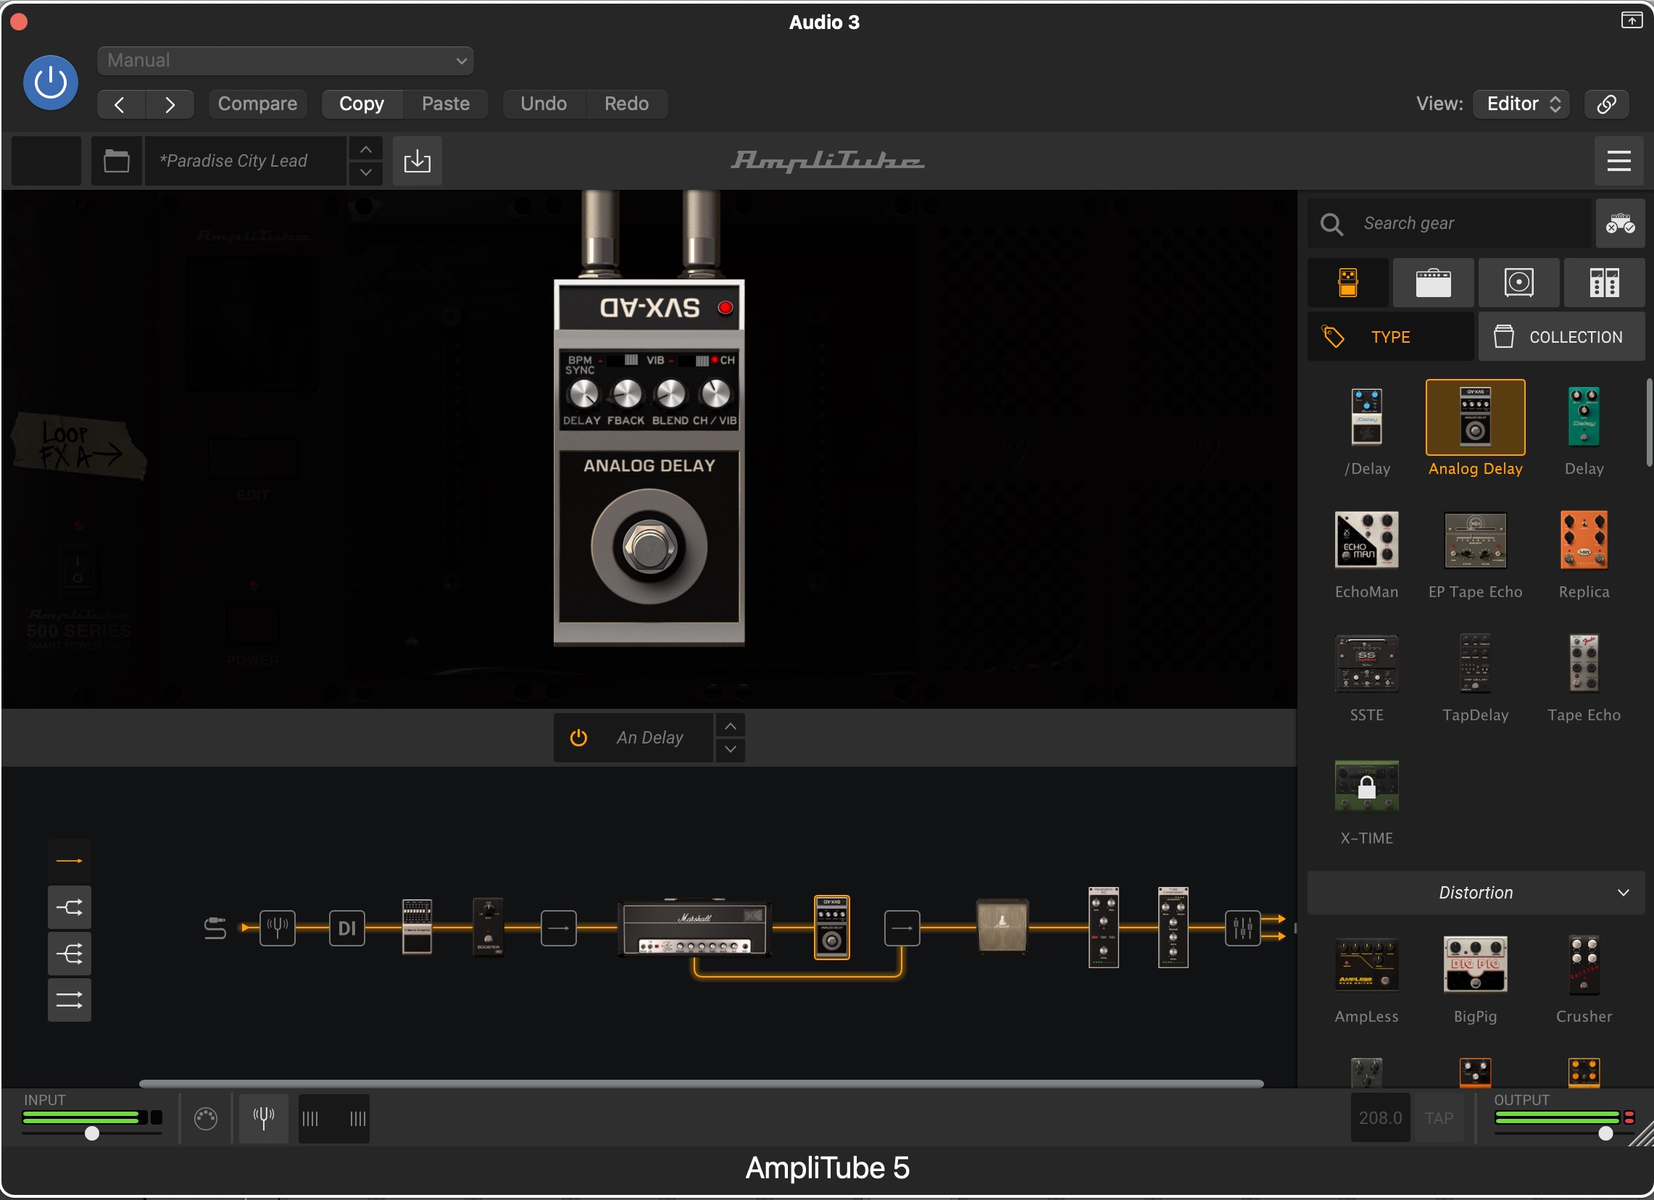Select the EchoMan pedal

tap(1367, 541)
